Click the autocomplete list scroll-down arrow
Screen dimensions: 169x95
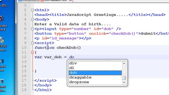click(124, 83)
